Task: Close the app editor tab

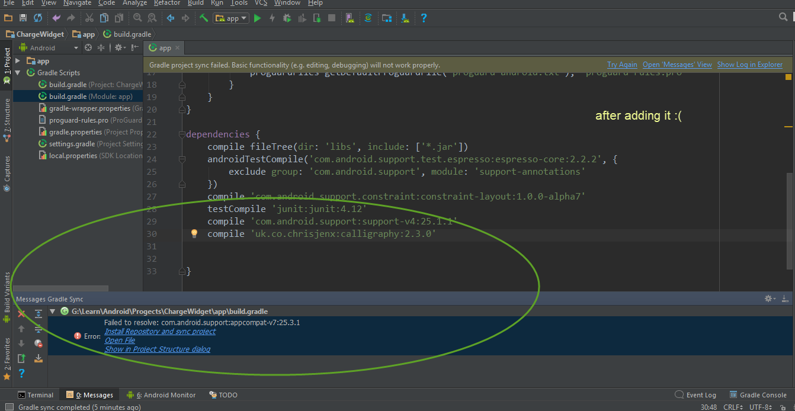Action: tap(177, 48)
